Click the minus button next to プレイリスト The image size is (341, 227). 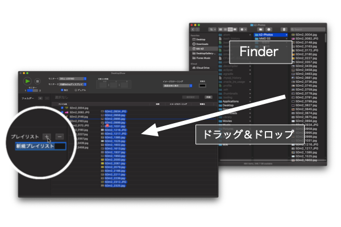click(x=60, y=136)
